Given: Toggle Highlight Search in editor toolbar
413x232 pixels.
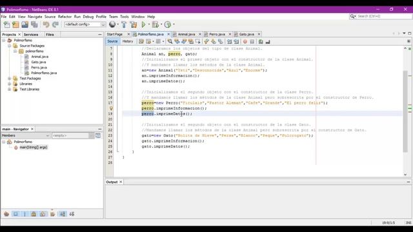Looking at the screenshot, I should [191, 41].
